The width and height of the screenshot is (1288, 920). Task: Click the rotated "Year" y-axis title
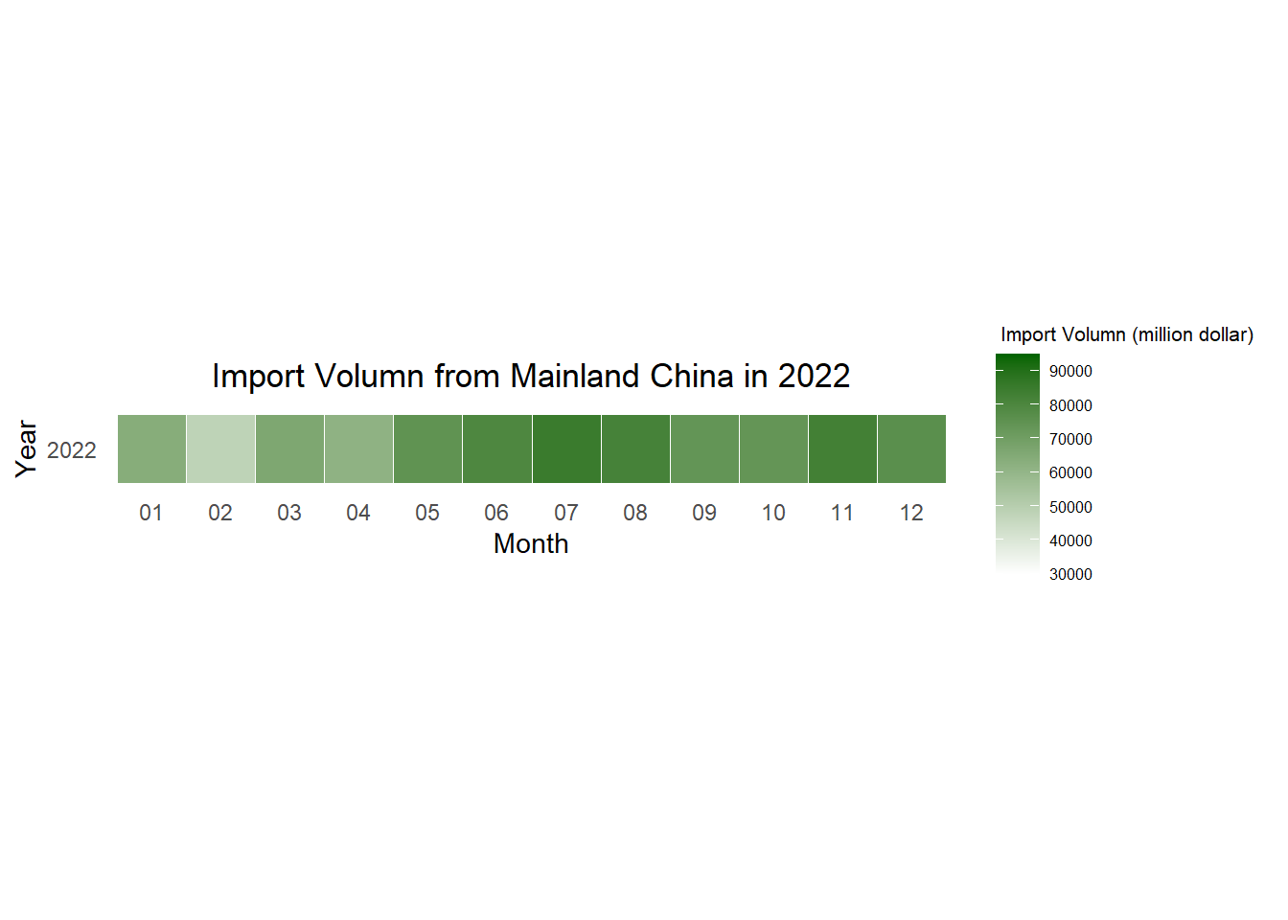(x=26, y=448)
